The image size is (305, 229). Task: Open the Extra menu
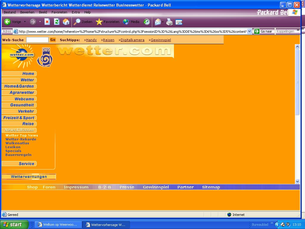coord(76,12)
